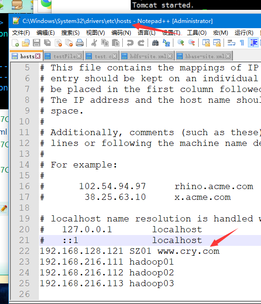The width and height of the screenshot is (261, 304).
Task: Click the hostname hadoop01
Action: (x=151, y=262)
